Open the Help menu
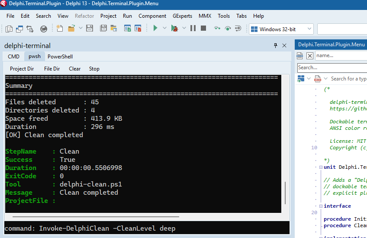367x238 pixels. point(258,16)
